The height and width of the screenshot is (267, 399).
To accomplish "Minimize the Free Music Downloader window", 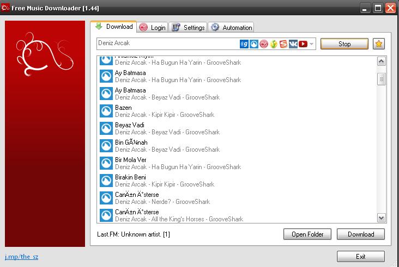I will [365, 8].
